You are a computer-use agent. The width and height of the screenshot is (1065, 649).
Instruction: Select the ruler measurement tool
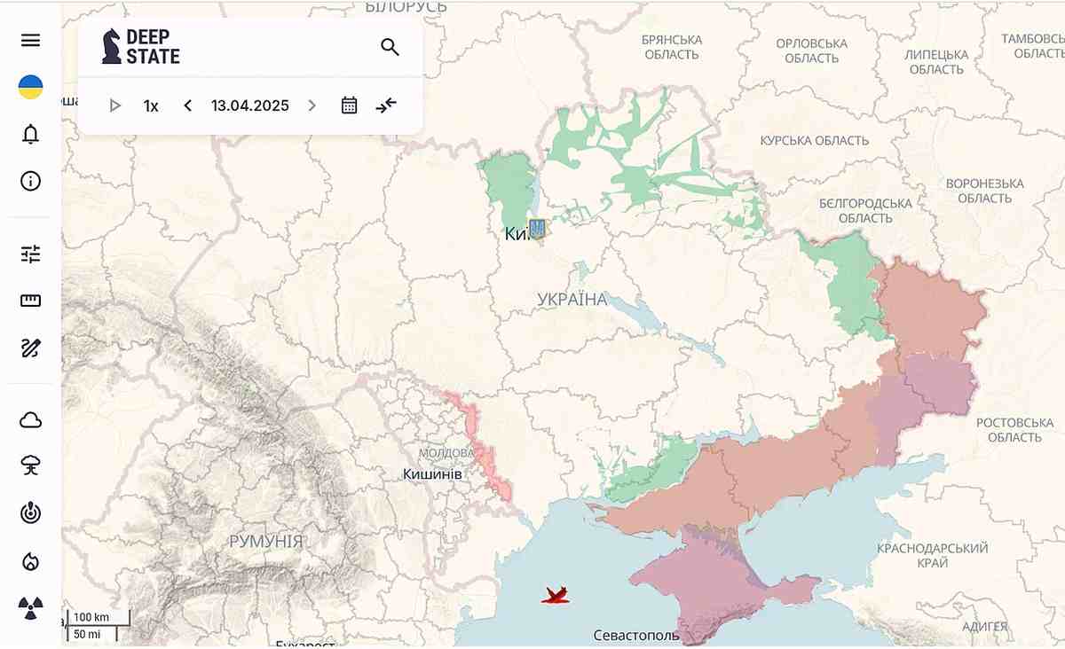(x=31, y=301)
